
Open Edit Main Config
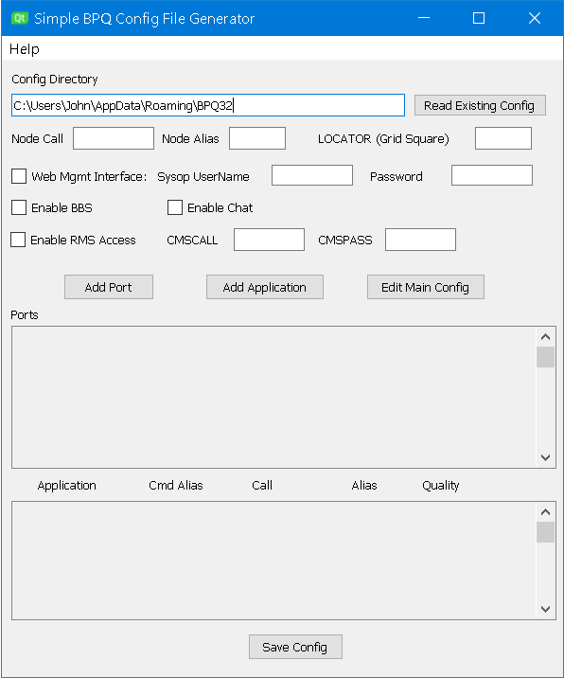pyautogui.click(x=425, y=287)
